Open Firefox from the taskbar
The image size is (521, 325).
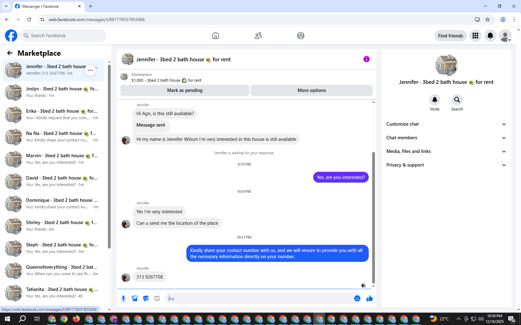(x=76, y=319)
